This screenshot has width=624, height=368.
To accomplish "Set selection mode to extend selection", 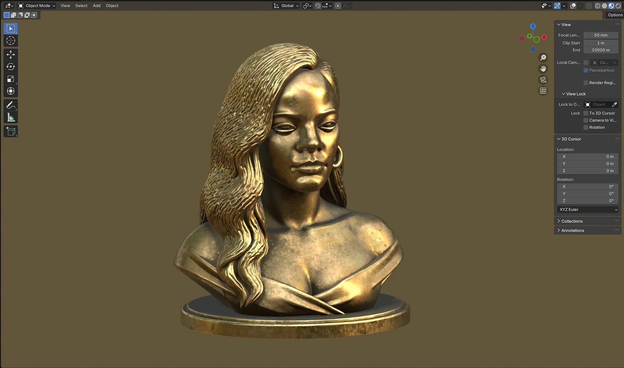I will click(x=13, y=15).
